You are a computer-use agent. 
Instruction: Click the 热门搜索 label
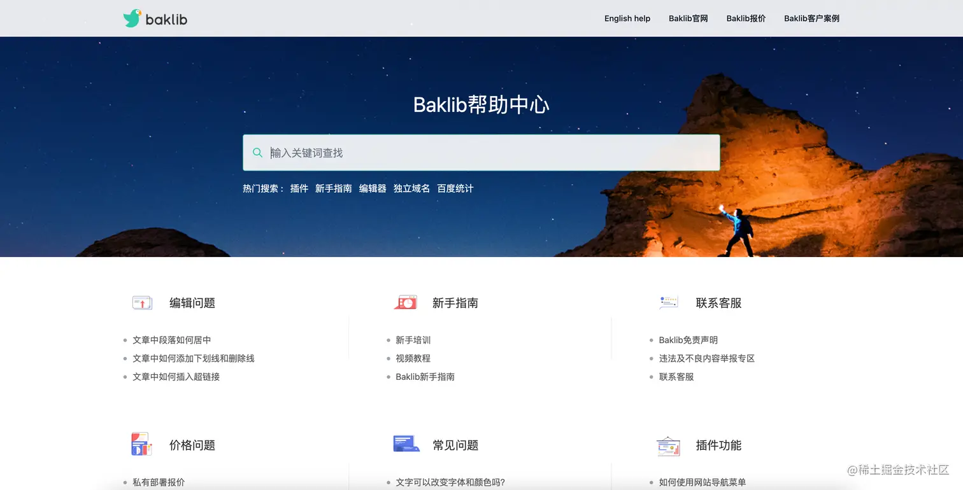point(263,188)
